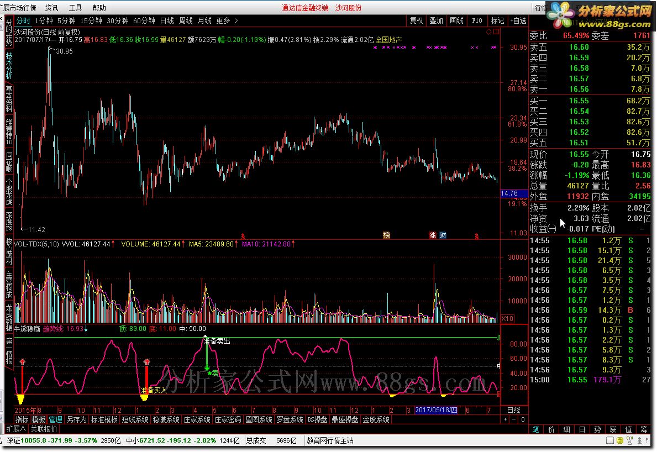Click 全国地产 sector link

coord(389,40)
